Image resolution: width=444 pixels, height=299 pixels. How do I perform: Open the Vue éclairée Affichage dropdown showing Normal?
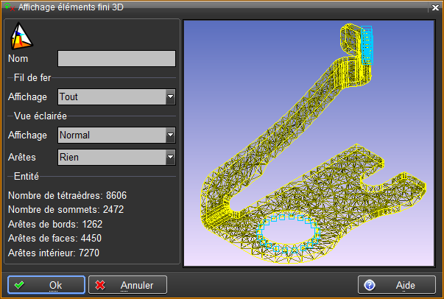coord(116,135)
